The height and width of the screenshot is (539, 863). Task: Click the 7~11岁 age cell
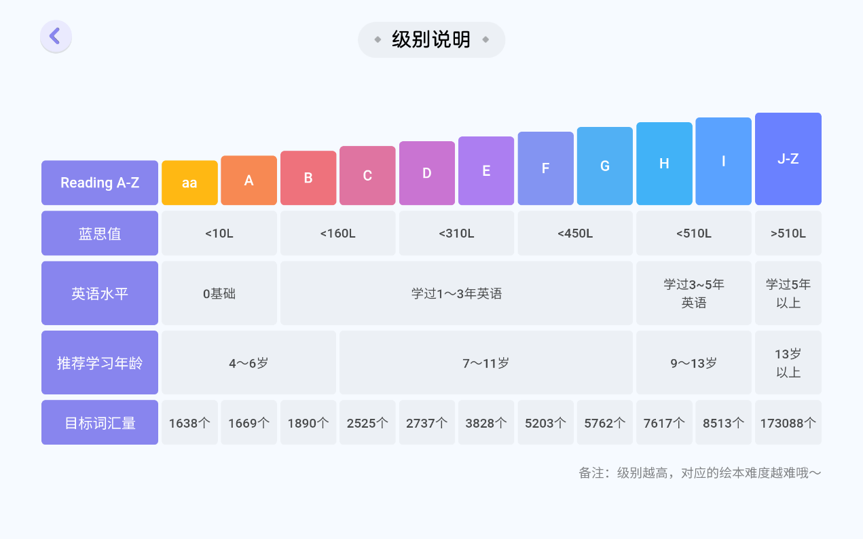486,363
